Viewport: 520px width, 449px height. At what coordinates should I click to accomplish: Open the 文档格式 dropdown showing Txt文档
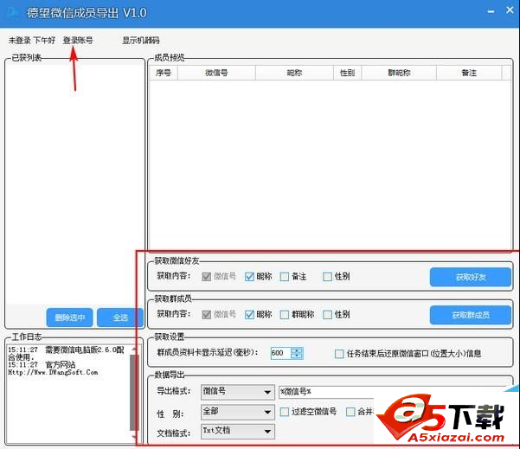(x=238, y=431)
